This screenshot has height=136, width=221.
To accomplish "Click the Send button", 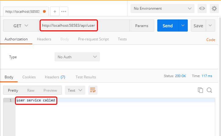I will click(x=168, y=26).
